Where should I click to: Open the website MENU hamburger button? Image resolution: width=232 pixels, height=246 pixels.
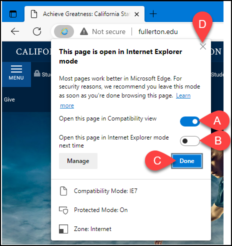click(16, 74)
